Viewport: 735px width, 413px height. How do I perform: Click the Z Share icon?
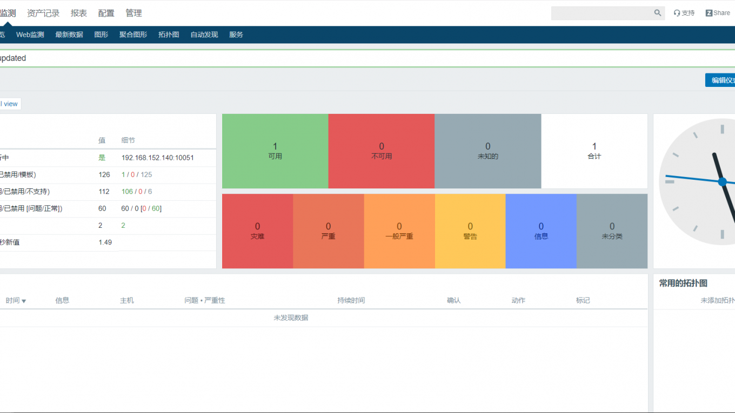coord(709,13)
